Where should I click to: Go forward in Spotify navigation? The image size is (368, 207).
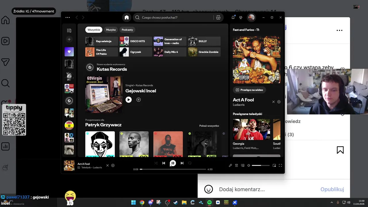click(83, 18)
